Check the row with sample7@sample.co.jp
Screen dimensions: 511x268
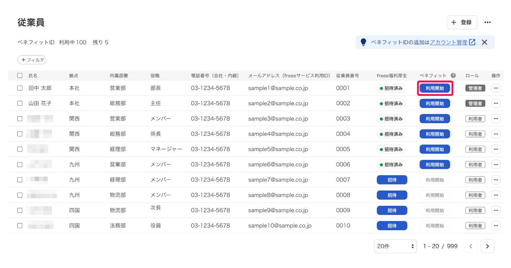pyautogui.click(x=20, y=180)
